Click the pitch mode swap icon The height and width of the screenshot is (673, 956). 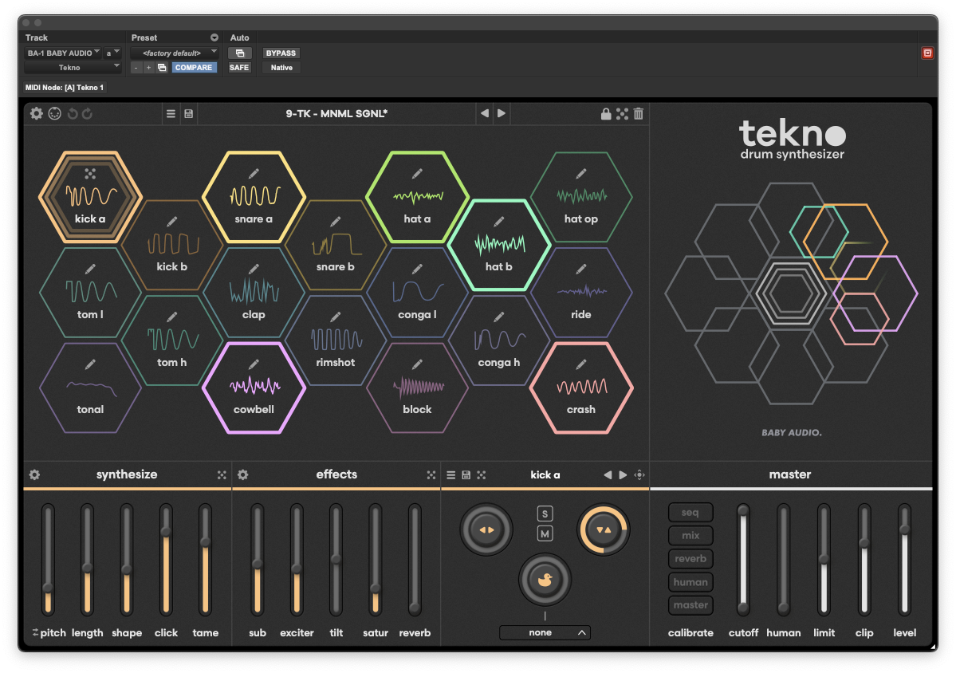tap(35, 633)
